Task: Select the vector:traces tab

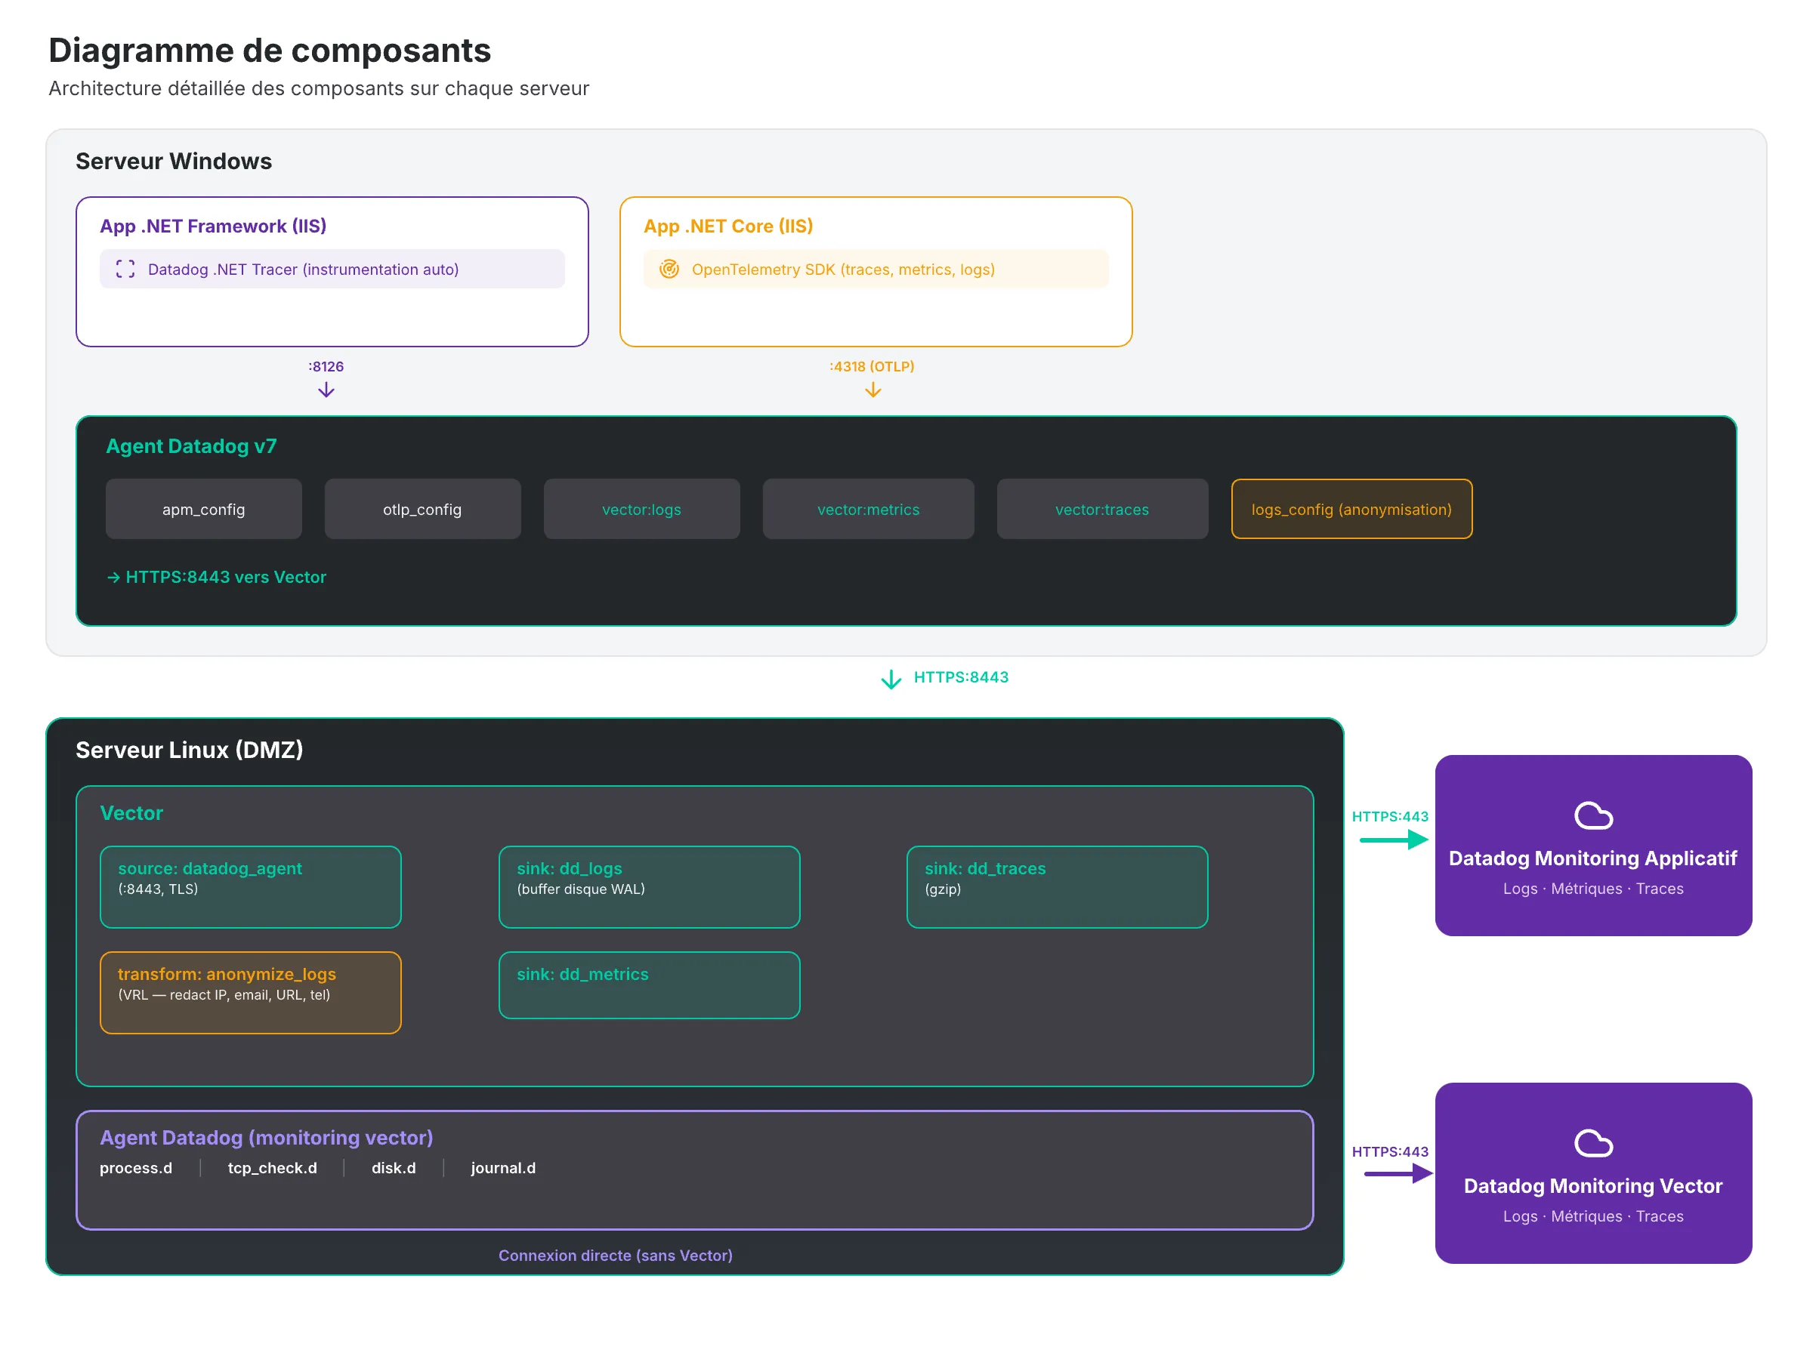Action: 1101,509
